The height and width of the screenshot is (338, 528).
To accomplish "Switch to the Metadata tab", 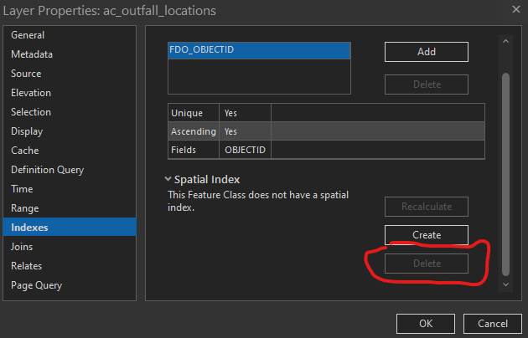I will [x=32, y=54].
